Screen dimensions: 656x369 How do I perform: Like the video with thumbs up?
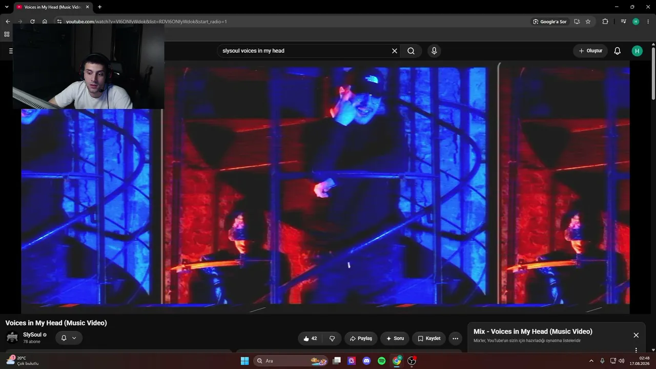(x=311, y=338)
